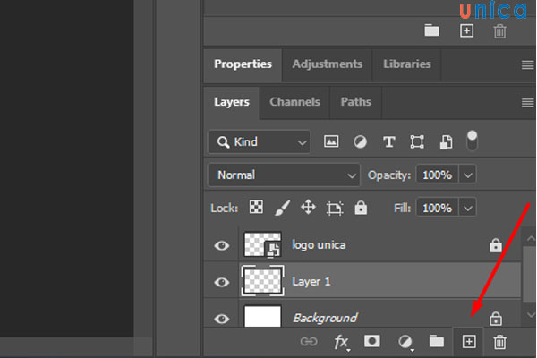Image resolution: width=537 pixels, height=358 pixels.
Task: Switch to the Channels tab
Action: (294, 102)
